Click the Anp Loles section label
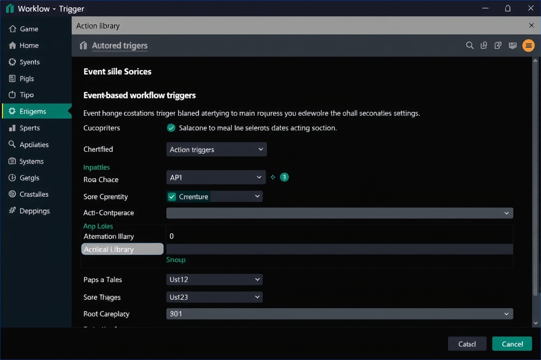The width and height of the screenshot is (541, 360). point(98,226)
